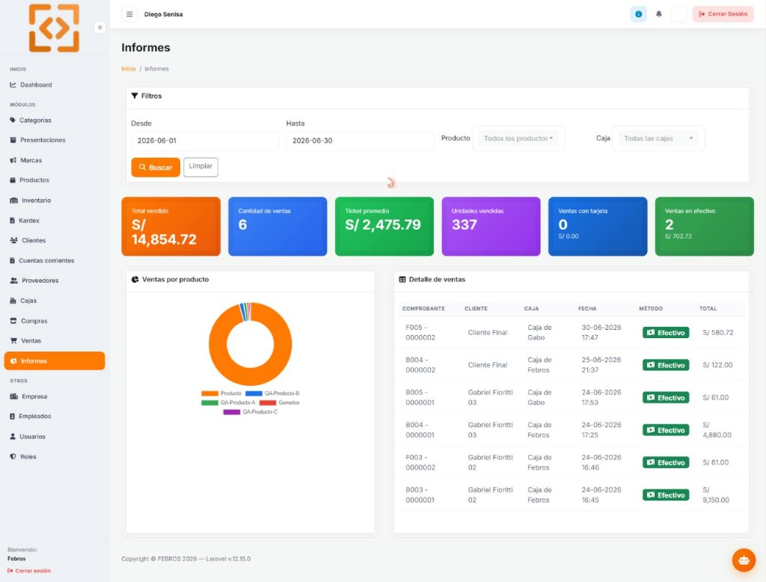
Task: Click the Total vendido card
Action: (171, 226)
